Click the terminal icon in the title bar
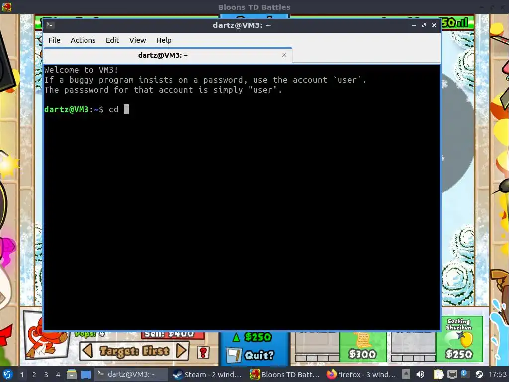The width and height of the screenshot is (509, 382). tap(49, 25)
